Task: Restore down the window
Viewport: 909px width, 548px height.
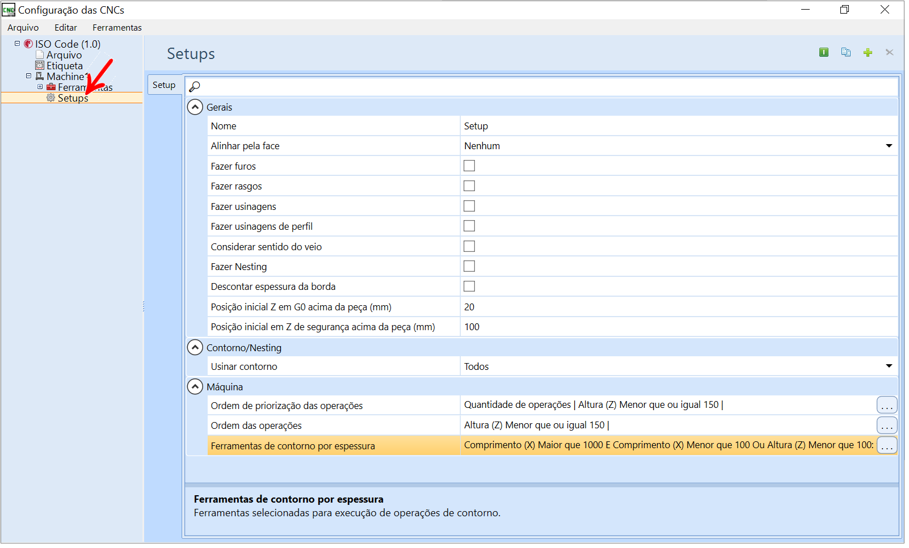Action: point(844,10)
